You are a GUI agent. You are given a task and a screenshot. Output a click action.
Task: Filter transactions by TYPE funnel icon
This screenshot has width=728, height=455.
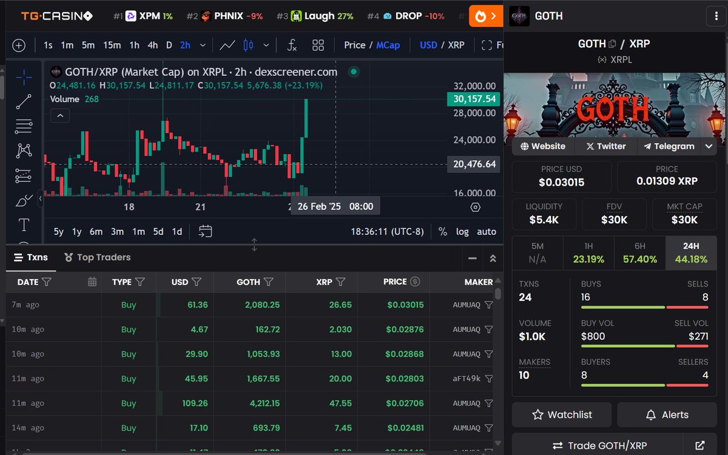pyautogui.click(x=140, y=281)
